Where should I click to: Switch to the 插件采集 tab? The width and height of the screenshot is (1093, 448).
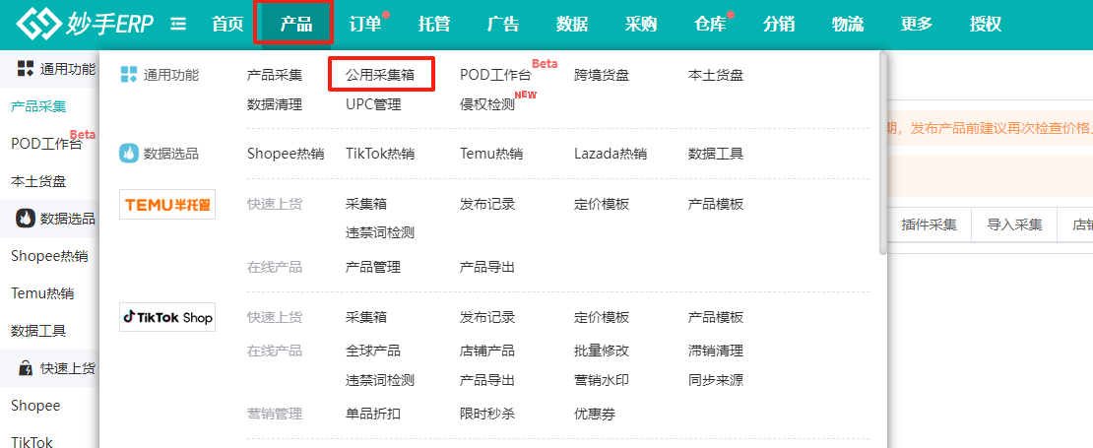(929, 224)
